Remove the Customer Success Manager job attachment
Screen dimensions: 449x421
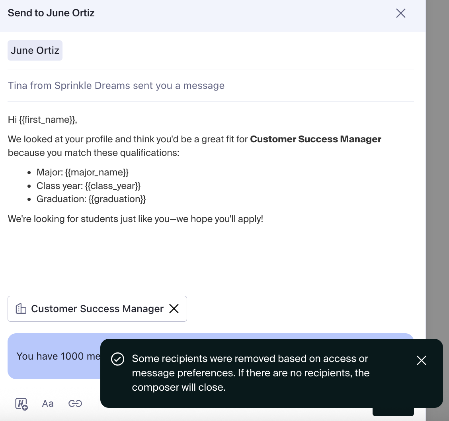pos(174,309)
